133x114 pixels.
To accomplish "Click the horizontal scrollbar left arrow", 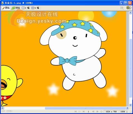I will 3,108.
